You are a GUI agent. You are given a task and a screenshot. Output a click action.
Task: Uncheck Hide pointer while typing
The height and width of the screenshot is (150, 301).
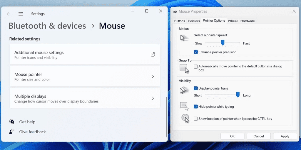[196, 107]
